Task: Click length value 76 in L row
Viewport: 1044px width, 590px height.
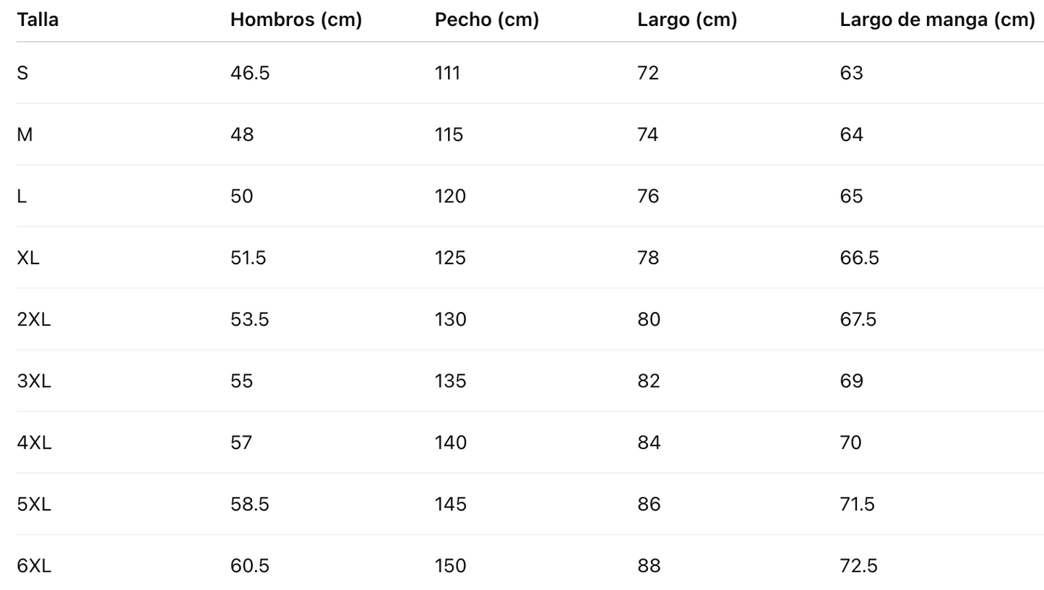Action: tap(648, 196)
